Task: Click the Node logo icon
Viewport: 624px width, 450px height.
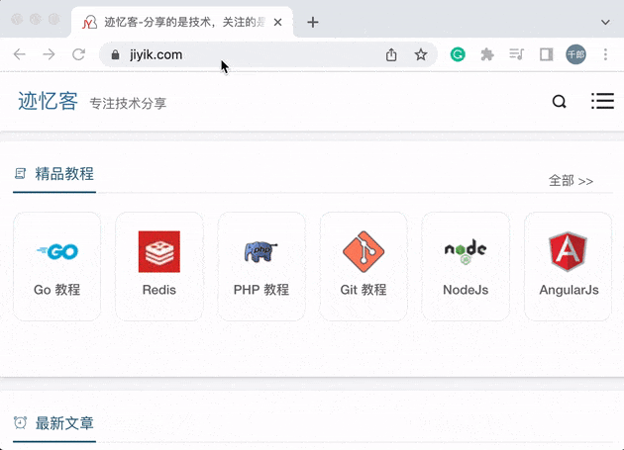Action: point(466,251)
